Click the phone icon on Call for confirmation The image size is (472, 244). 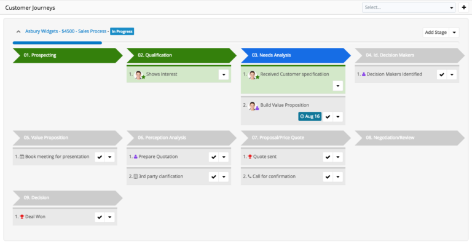point(250,176)
